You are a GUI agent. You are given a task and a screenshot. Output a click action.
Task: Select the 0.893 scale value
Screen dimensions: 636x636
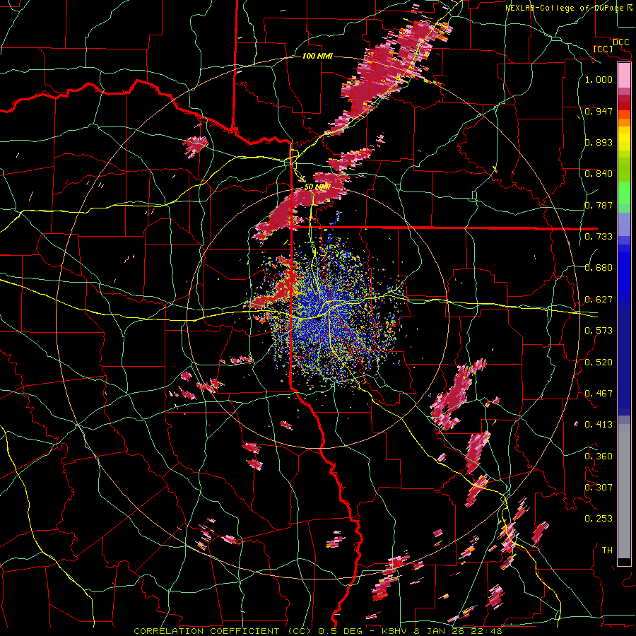coord(599,142)
